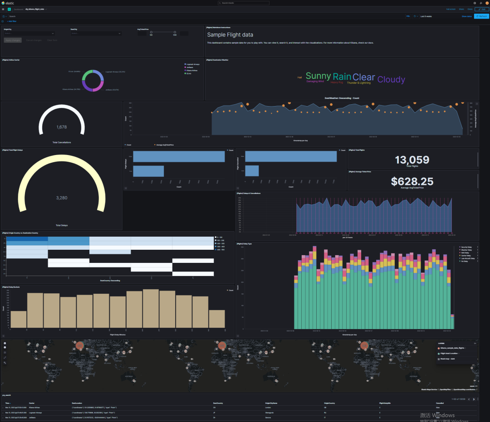
Task: Go to previous page of search results
Action: tap(469, 399)
